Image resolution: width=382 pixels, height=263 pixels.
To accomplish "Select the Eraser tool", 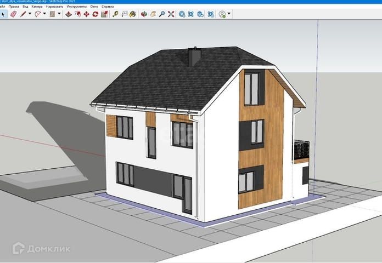I will [x=13, y=14].
